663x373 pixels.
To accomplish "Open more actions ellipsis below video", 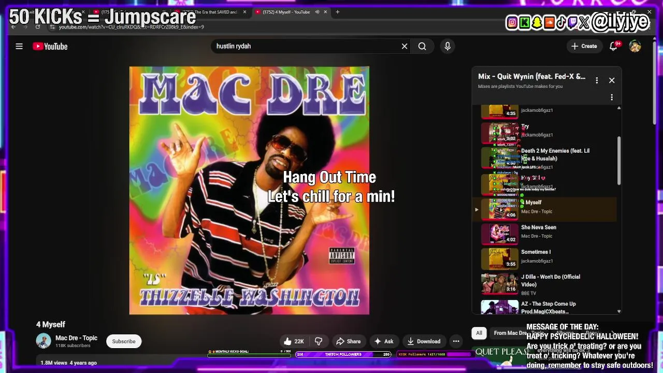I will tap(456, 341).
